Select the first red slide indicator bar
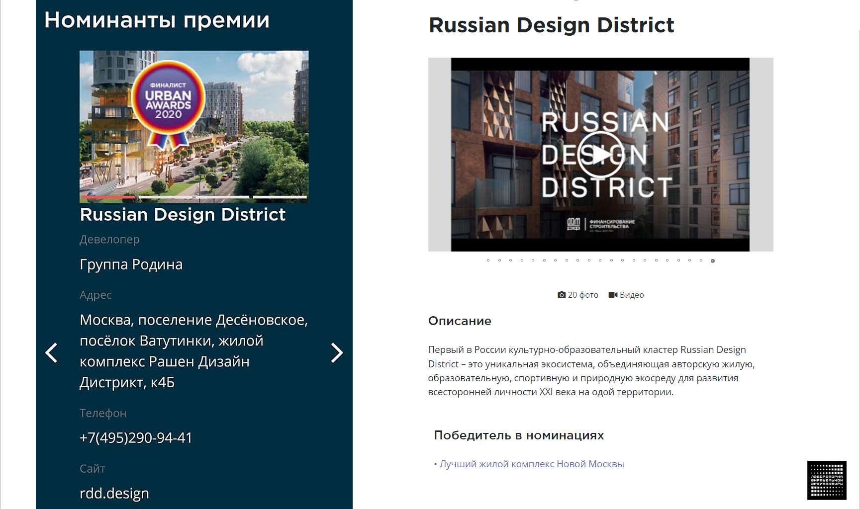 (108, 197)
